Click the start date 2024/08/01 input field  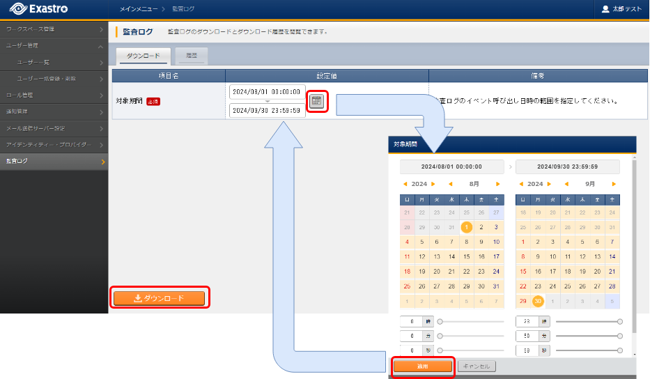tap(267, 92)
